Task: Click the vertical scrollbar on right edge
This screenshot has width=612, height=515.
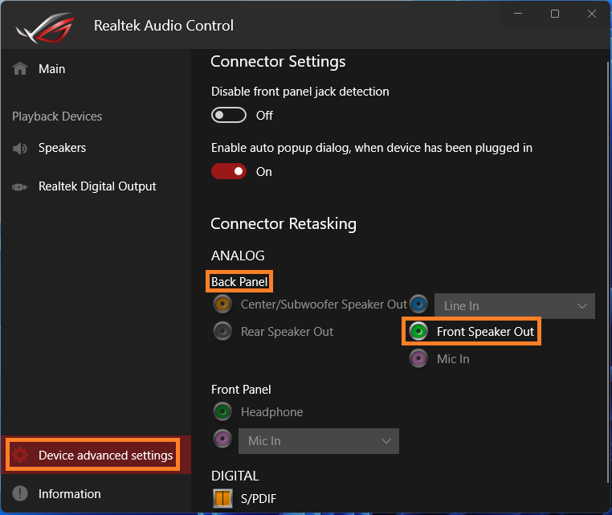Action: click(608, 272)
